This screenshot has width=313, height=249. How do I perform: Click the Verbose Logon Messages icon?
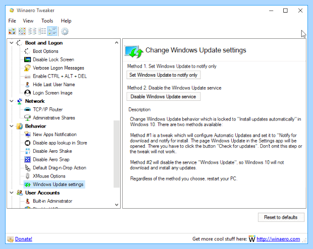point(27,68)
